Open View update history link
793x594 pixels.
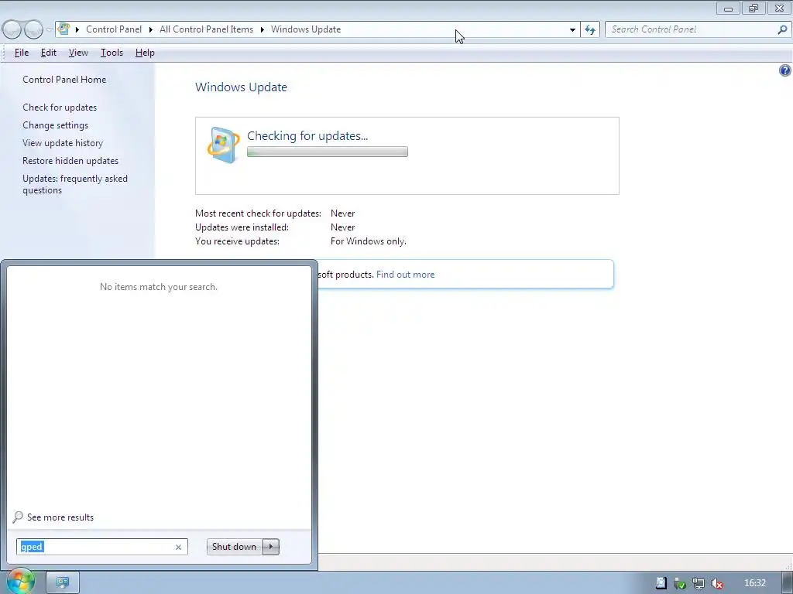coord(63,143)
